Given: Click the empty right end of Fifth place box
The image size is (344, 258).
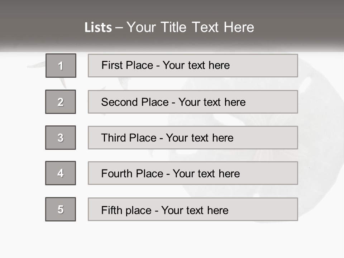Looking at the screenshot, I should pos(272,209).
